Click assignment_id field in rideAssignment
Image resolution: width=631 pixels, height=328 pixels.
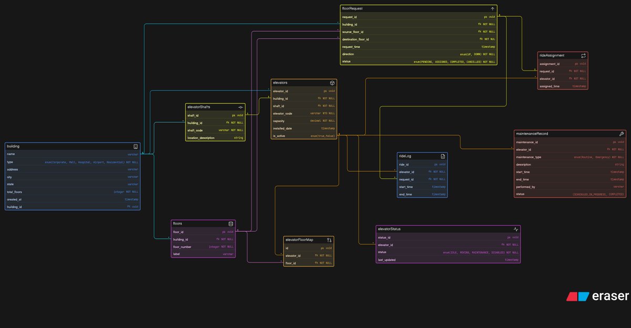pos(563,64)
